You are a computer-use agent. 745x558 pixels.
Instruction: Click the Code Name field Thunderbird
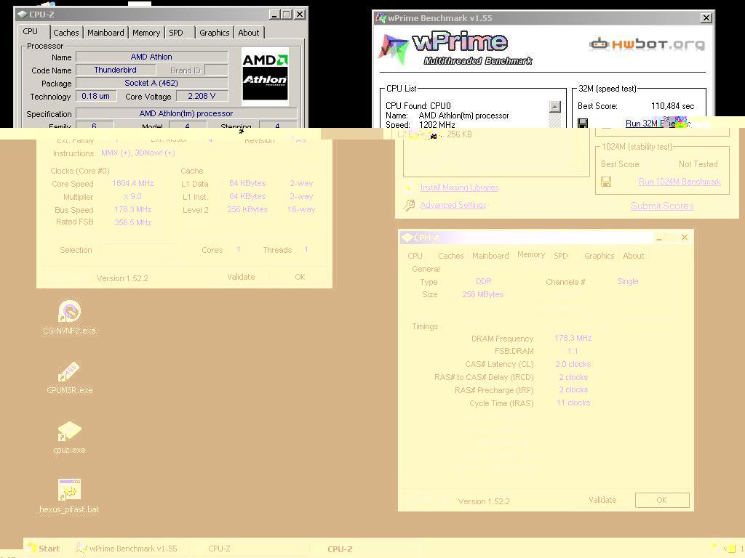pos(116,70)
